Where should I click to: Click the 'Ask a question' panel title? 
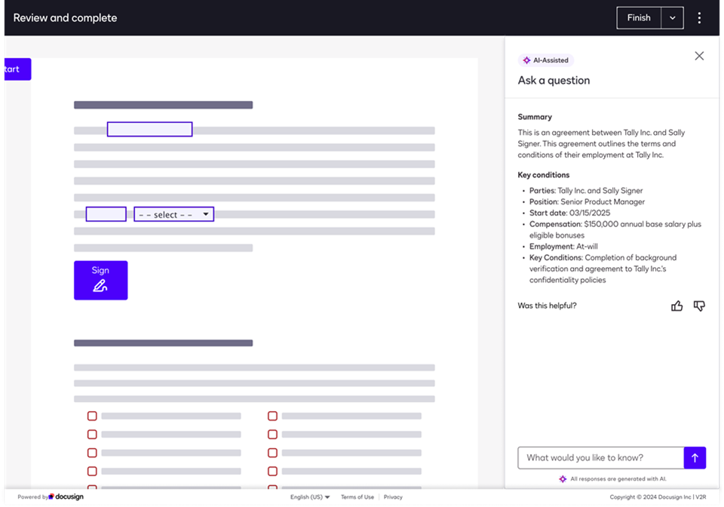(x=554, y=80)
